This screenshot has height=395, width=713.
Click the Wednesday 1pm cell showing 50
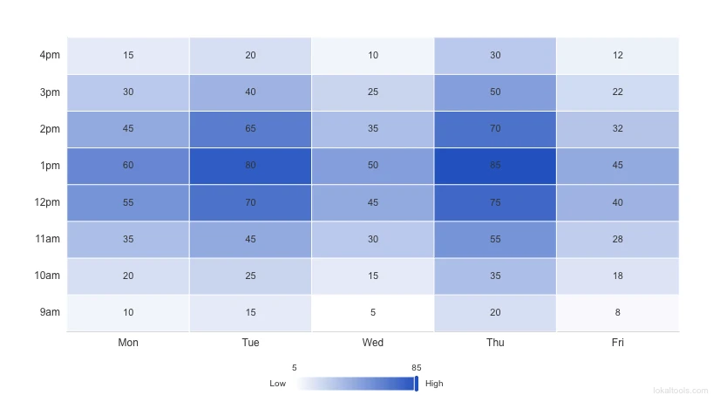[373, 166]
